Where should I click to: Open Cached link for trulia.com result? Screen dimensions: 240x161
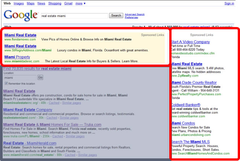(x=58, y=136)
